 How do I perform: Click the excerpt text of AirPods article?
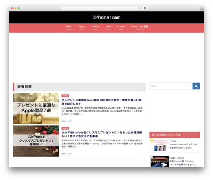click(x=102, y=143)
